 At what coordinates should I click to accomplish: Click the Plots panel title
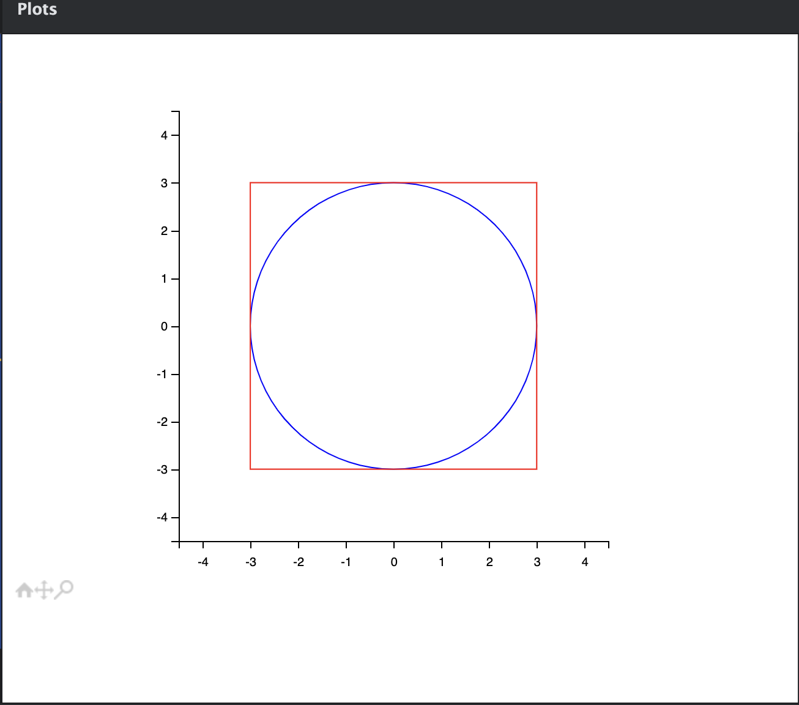click(x=37, y=9)
